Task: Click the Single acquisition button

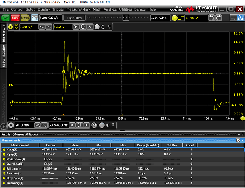Action: pyautogui.click(x=25, y=18)
